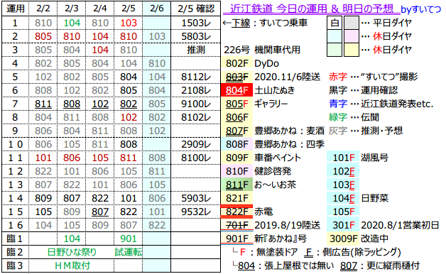Click the 5803レ confirmation cell
The height and width of the screenshot is (274, 446).
196,36
